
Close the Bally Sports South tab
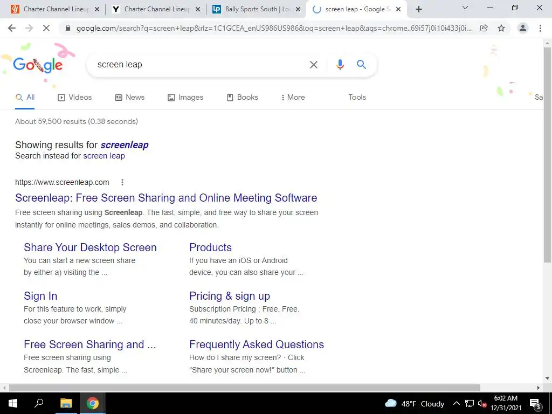coord(298,10)
